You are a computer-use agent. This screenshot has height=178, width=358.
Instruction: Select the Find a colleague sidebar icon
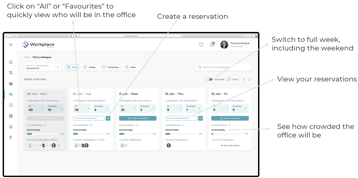(x=11, y=95)
